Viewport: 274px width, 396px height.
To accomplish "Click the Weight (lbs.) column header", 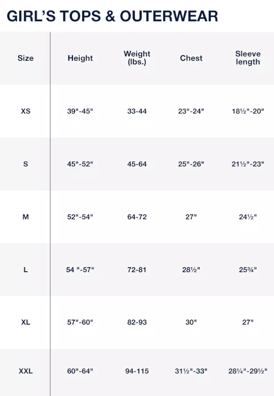I will coord(137,58).
